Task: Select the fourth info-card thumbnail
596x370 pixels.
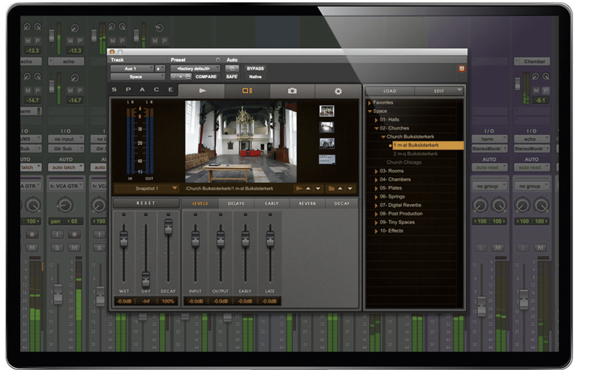Action: (x=327, y=159)
